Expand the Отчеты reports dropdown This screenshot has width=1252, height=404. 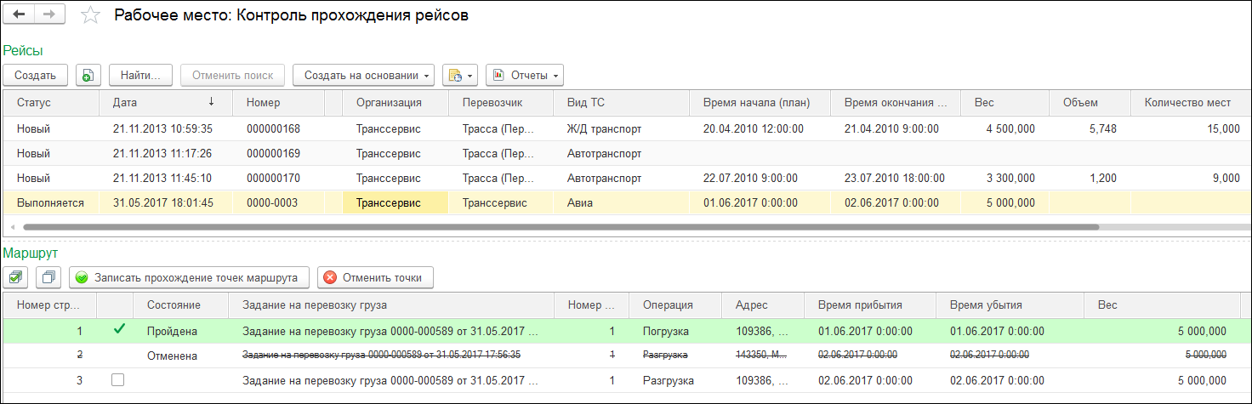click(524, 75)
